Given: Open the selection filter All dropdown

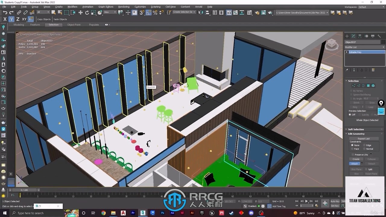Looking at the screenshot, I should [43, 12].
